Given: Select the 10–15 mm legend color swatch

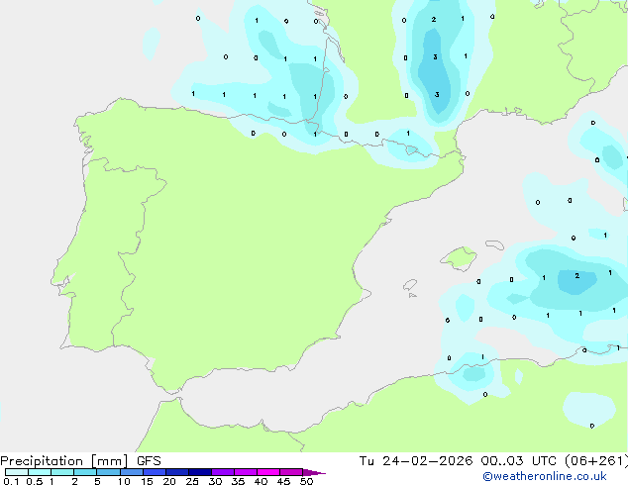Looking at the screenshot, I should [x=132, y=472].
